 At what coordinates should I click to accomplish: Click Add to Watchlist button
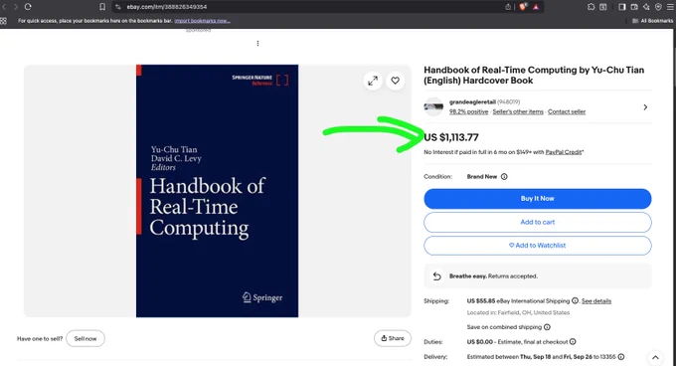click(538, 246)
